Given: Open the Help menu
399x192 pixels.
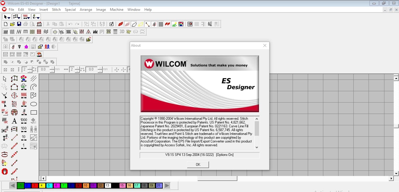Looking at the screenshot, I should pyautogui.click(x=148, y=10).
